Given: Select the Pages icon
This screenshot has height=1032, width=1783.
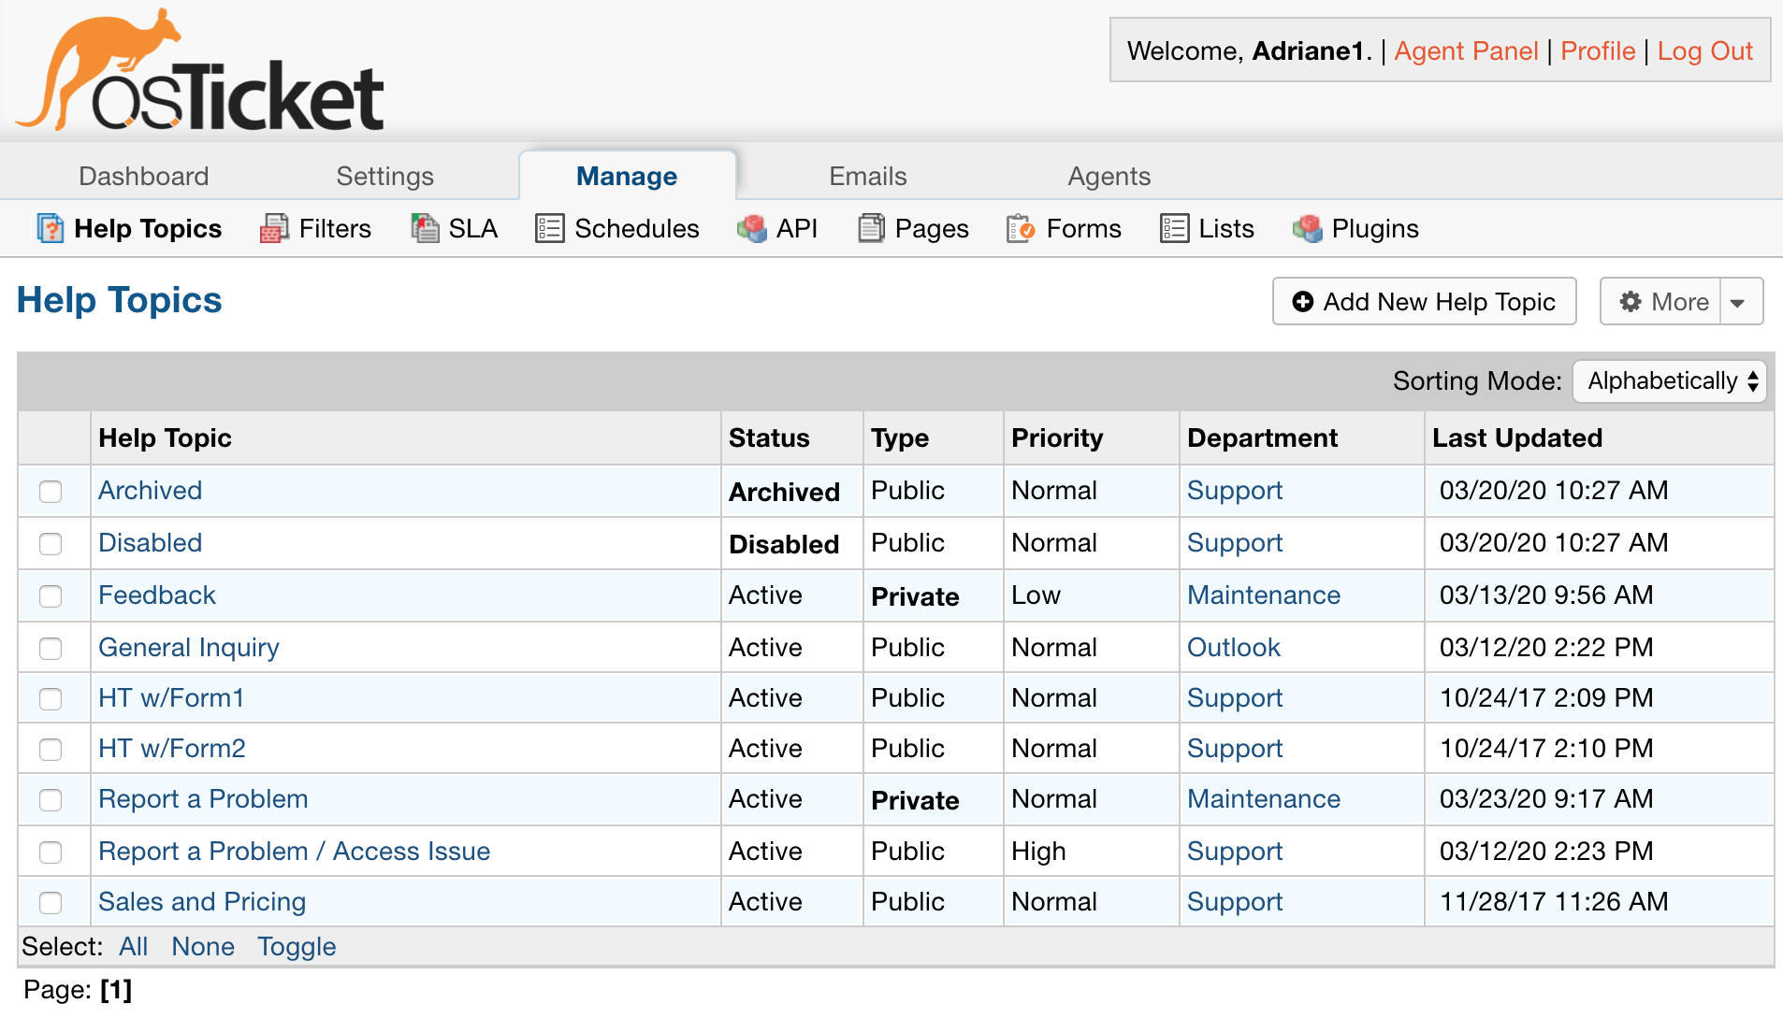Looking at the screenshot, I should coord(870,228).
